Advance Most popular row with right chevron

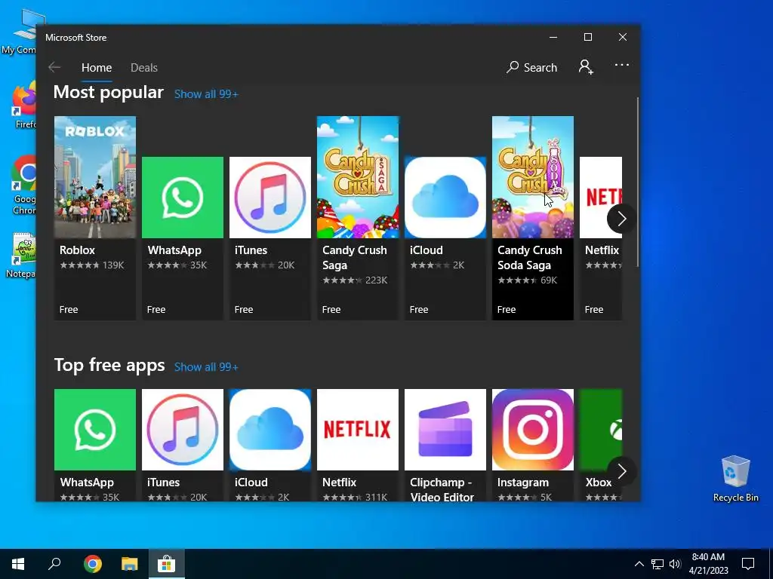(621, 219)
